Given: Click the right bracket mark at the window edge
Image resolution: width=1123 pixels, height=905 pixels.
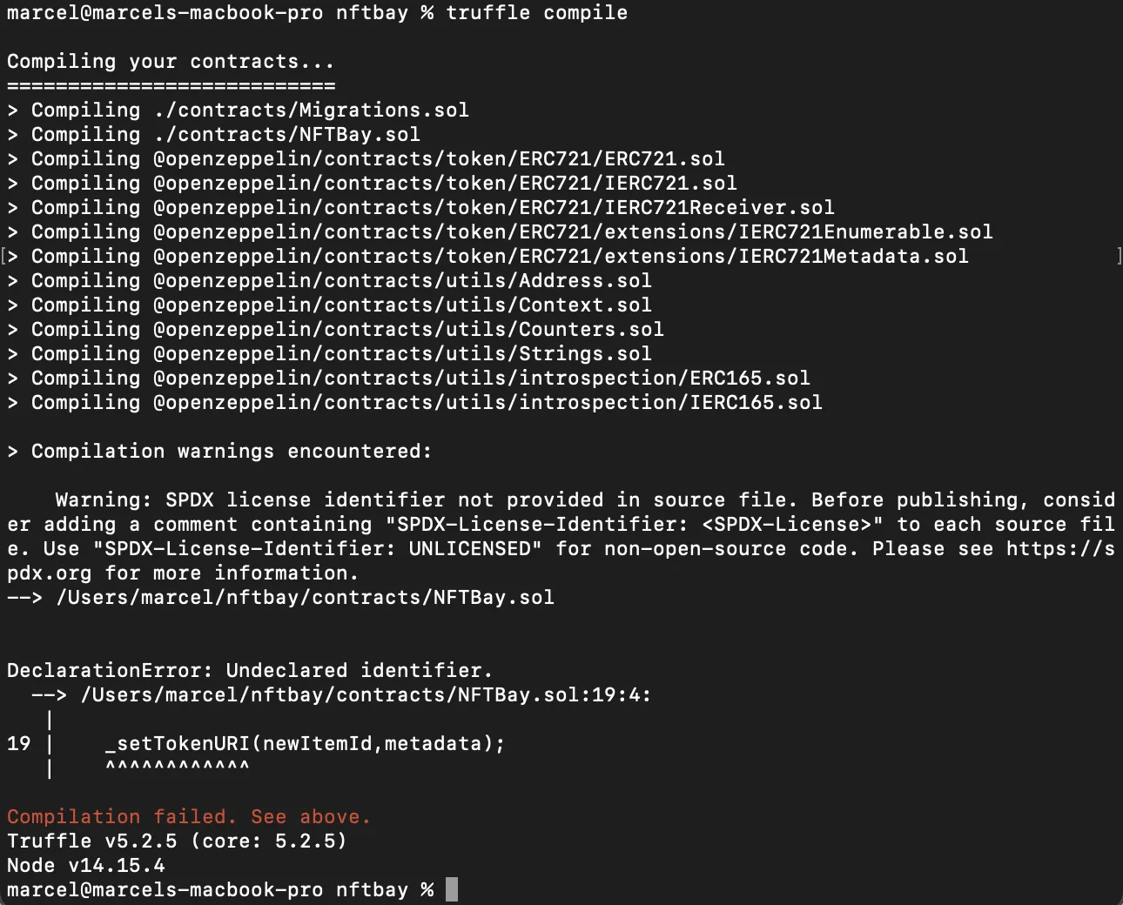Looking at the screenshot, I should 1119,256.
